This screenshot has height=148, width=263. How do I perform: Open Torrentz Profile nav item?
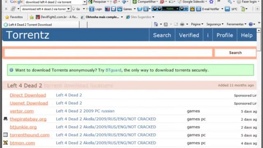tap(225, 35)
